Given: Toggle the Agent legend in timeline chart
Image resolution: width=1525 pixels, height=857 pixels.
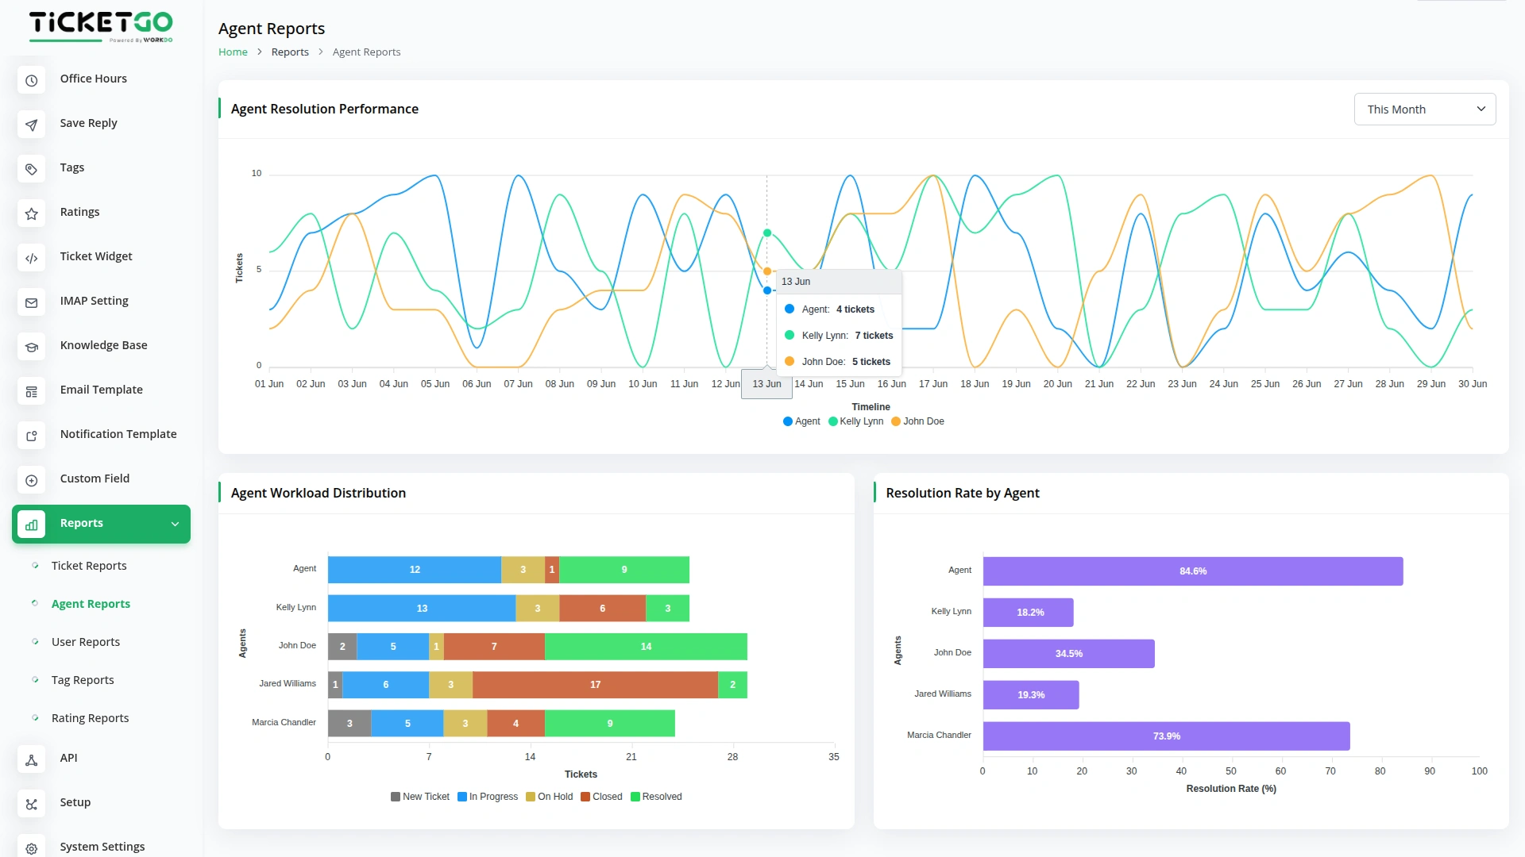Looking at the screenshot, I should pos(801,421).
